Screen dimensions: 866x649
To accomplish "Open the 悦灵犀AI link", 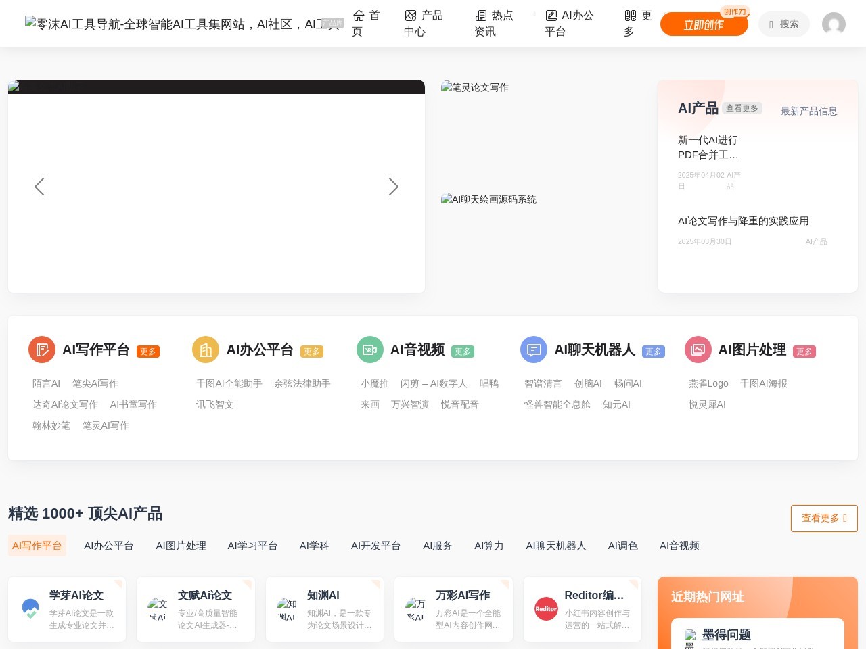I will point(707,404).
